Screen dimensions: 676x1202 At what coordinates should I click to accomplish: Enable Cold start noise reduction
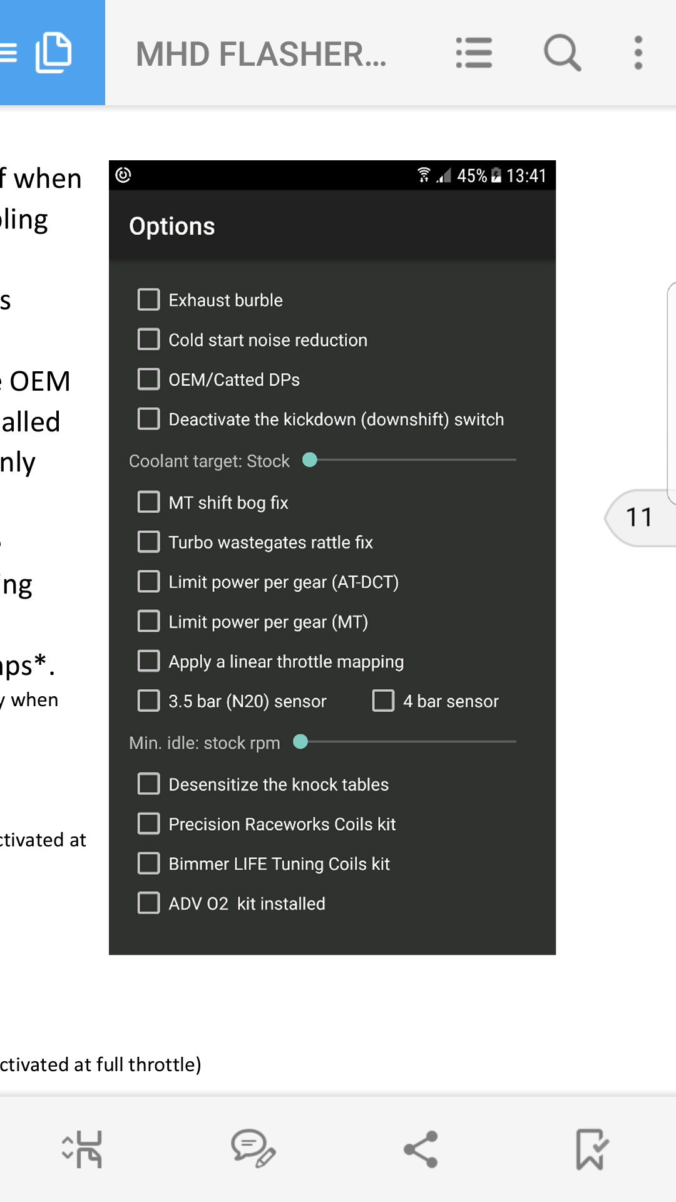(x=149, y=339)
